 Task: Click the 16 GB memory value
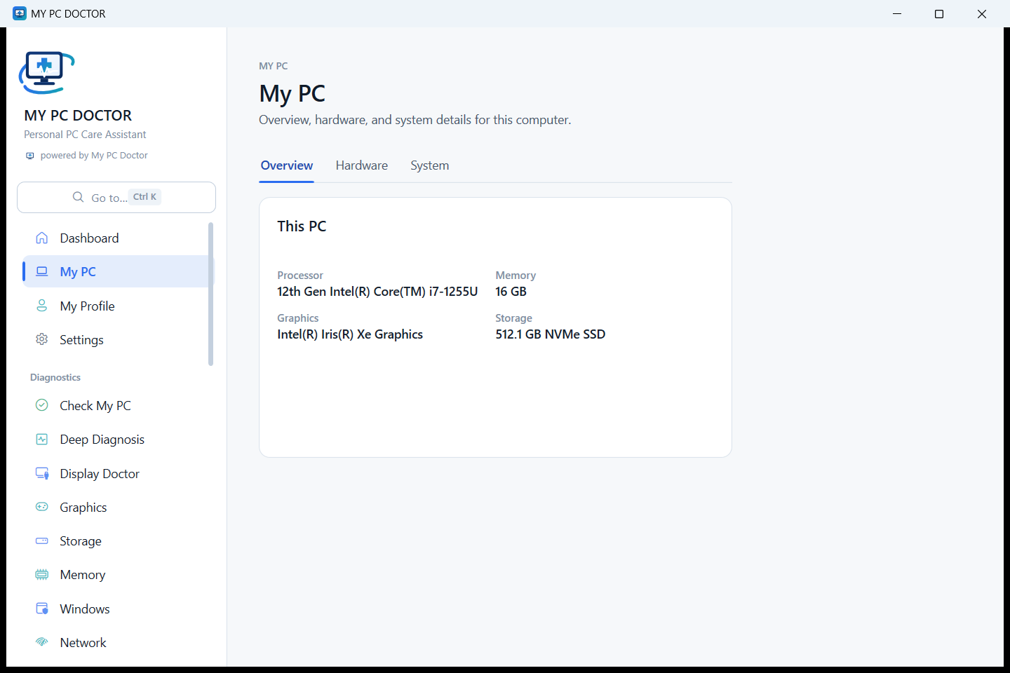511,292
